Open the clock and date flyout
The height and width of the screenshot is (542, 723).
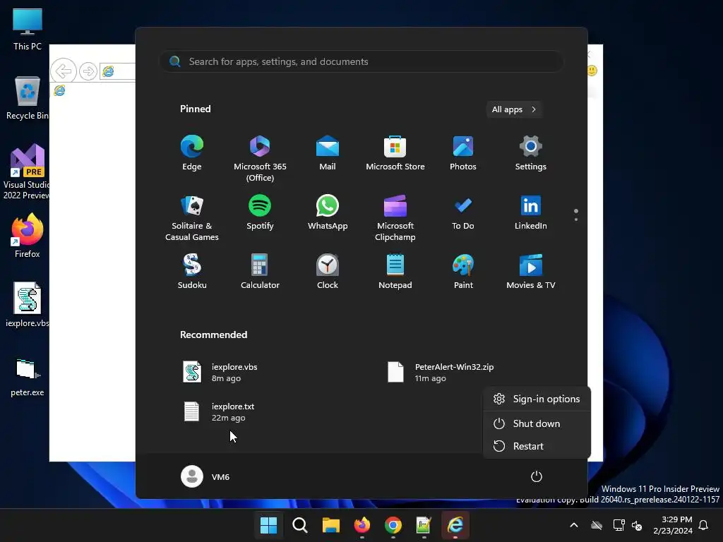point(673,525)
